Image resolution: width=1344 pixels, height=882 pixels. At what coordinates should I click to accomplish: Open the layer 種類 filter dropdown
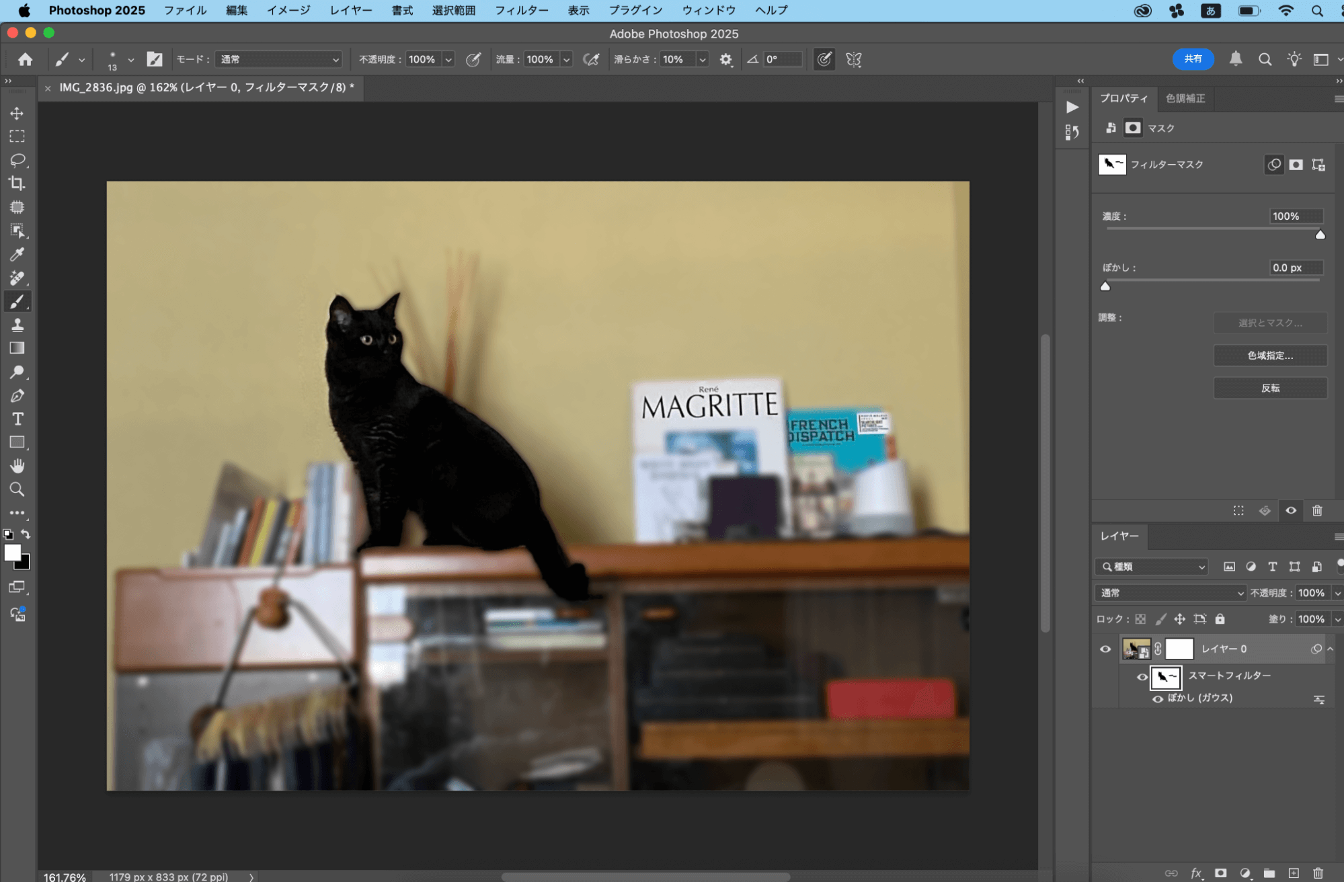(1152, 567)
